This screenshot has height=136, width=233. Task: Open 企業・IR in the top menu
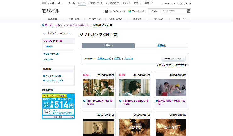[x=149, y=3]
